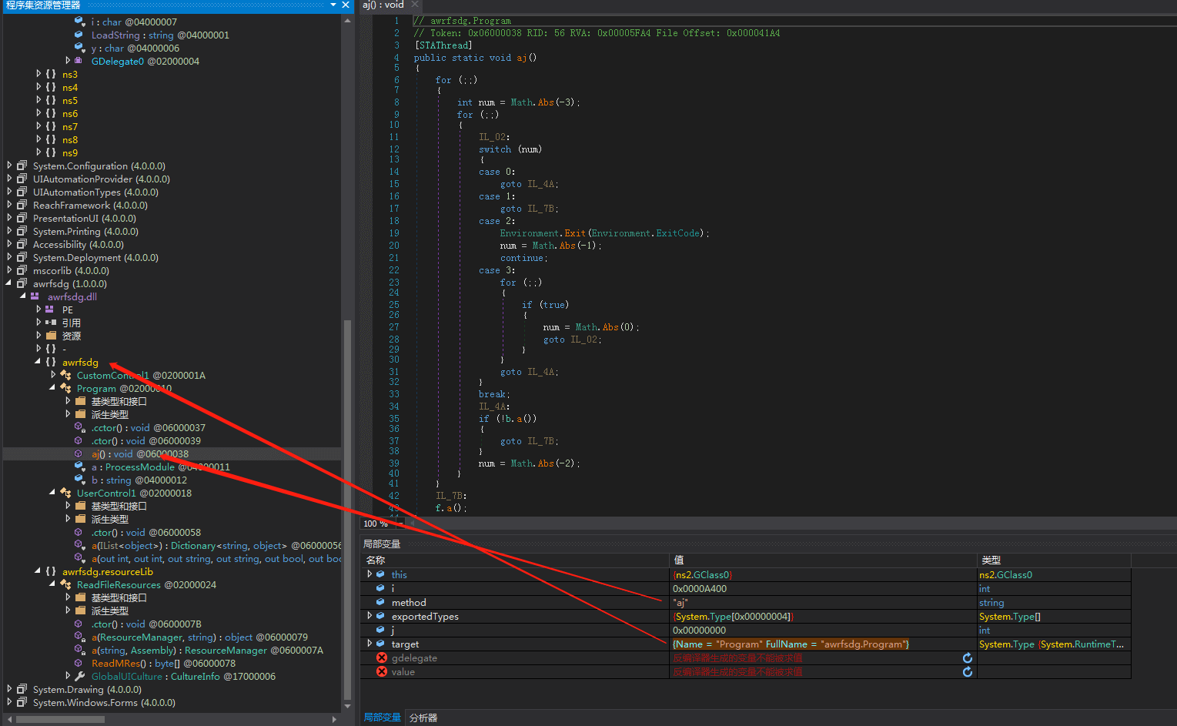
Task: Expand mscorlib assembly node
Action: coord(9,270)
